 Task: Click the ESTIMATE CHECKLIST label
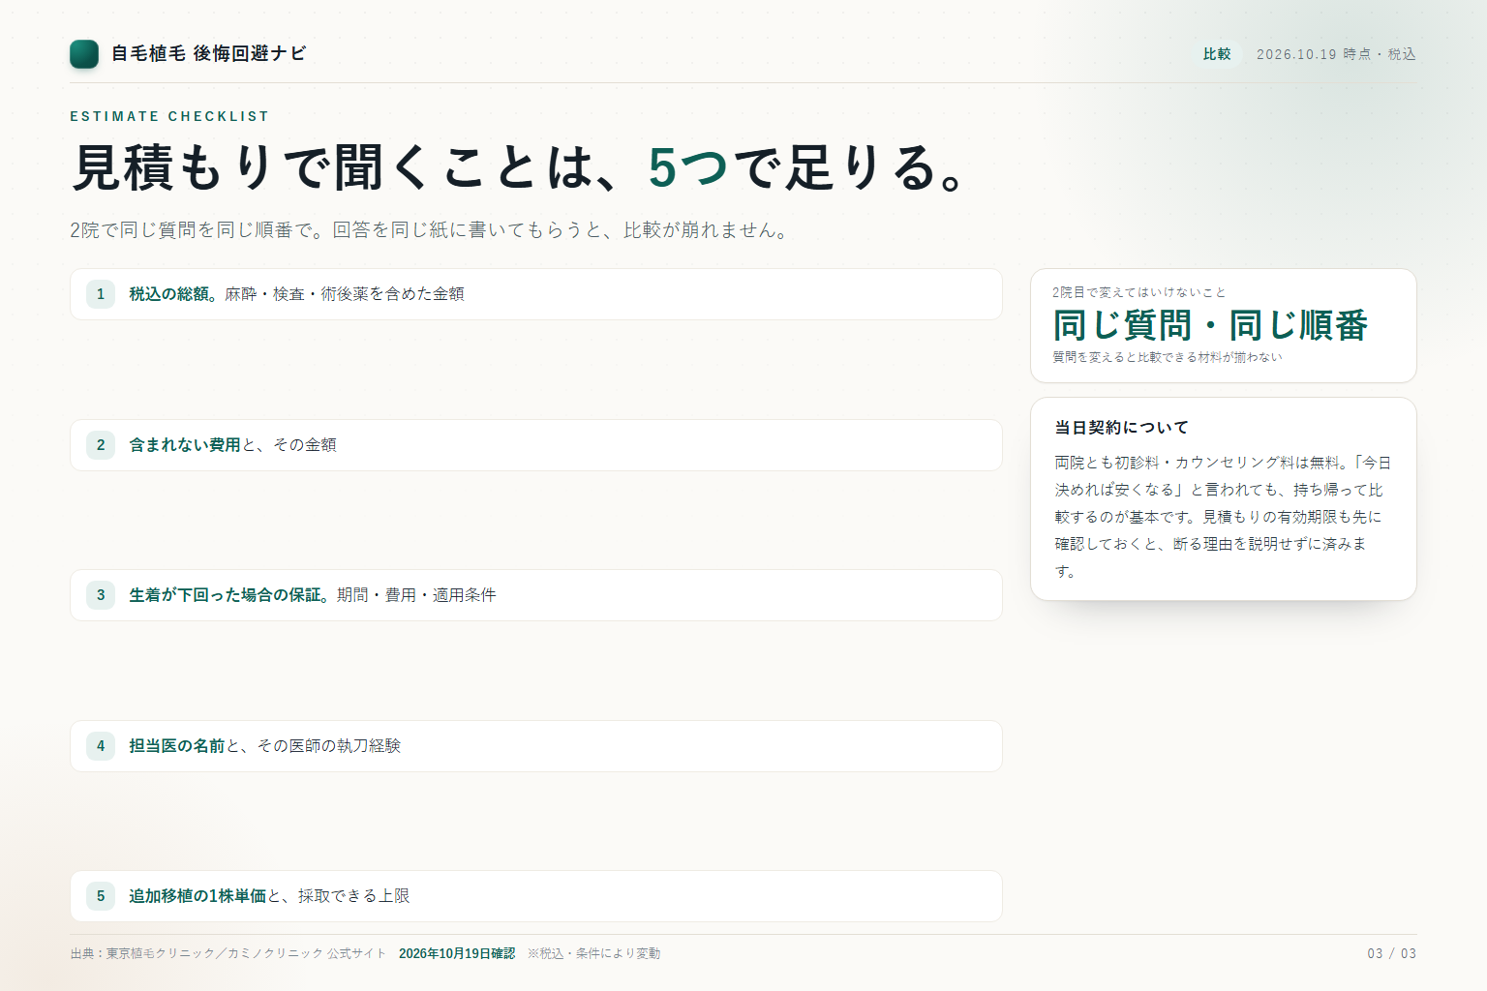coord(169,116)
